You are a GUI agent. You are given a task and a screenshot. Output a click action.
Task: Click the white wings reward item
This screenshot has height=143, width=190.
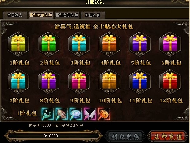tap(90, 114)
